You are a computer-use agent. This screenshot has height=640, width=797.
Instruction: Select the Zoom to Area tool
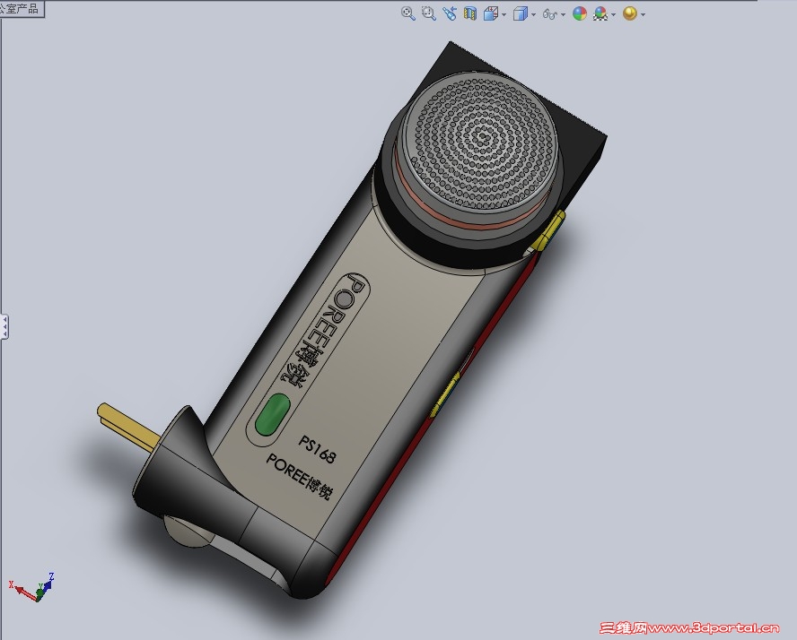(429, 13)
